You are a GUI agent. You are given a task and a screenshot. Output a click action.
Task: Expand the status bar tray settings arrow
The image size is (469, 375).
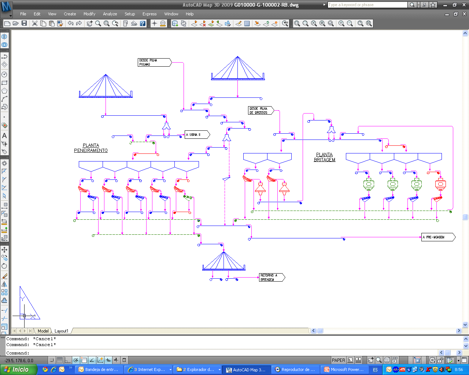tap(458, 360)
